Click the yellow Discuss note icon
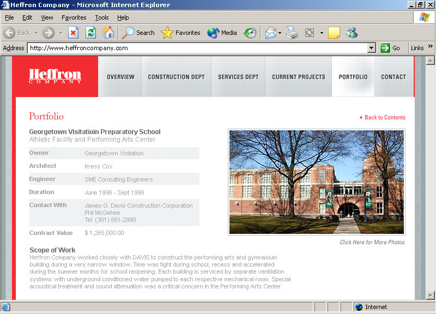436x314 pixels. click(x=334, y=33)
